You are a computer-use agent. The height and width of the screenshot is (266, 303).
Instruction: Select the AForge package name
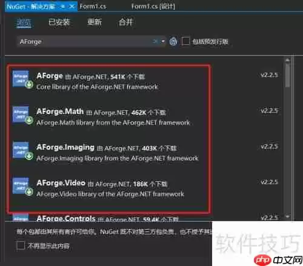pos(50,76)
